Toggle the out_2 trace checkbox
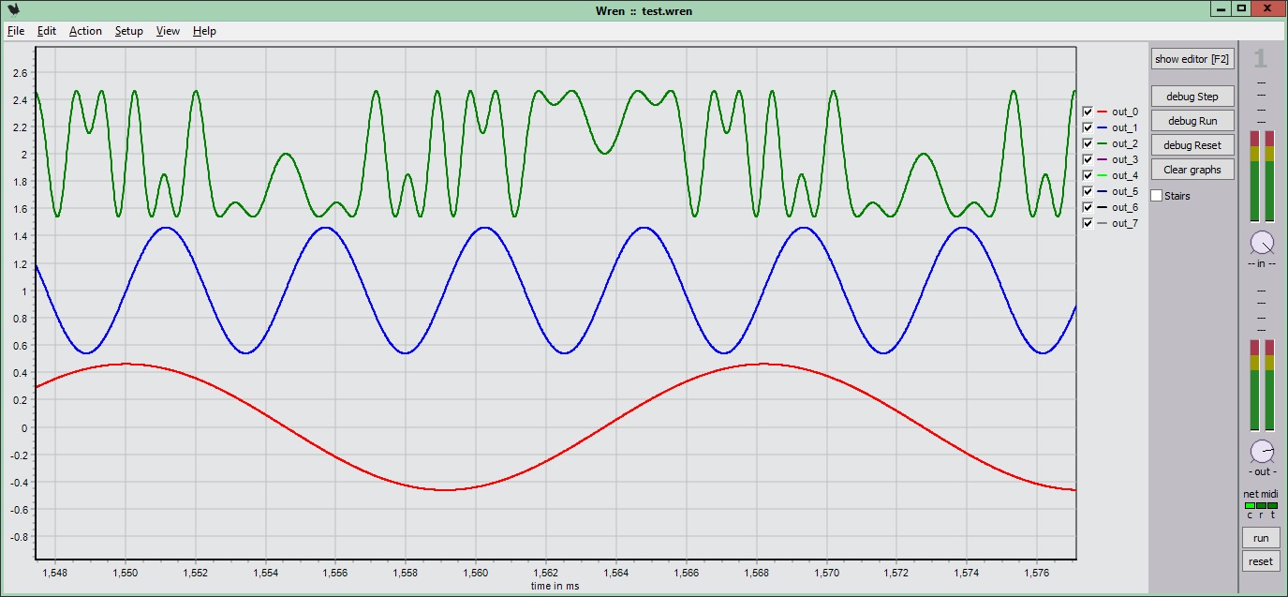The image size is (1288, 597). [x=1088, y=143]
